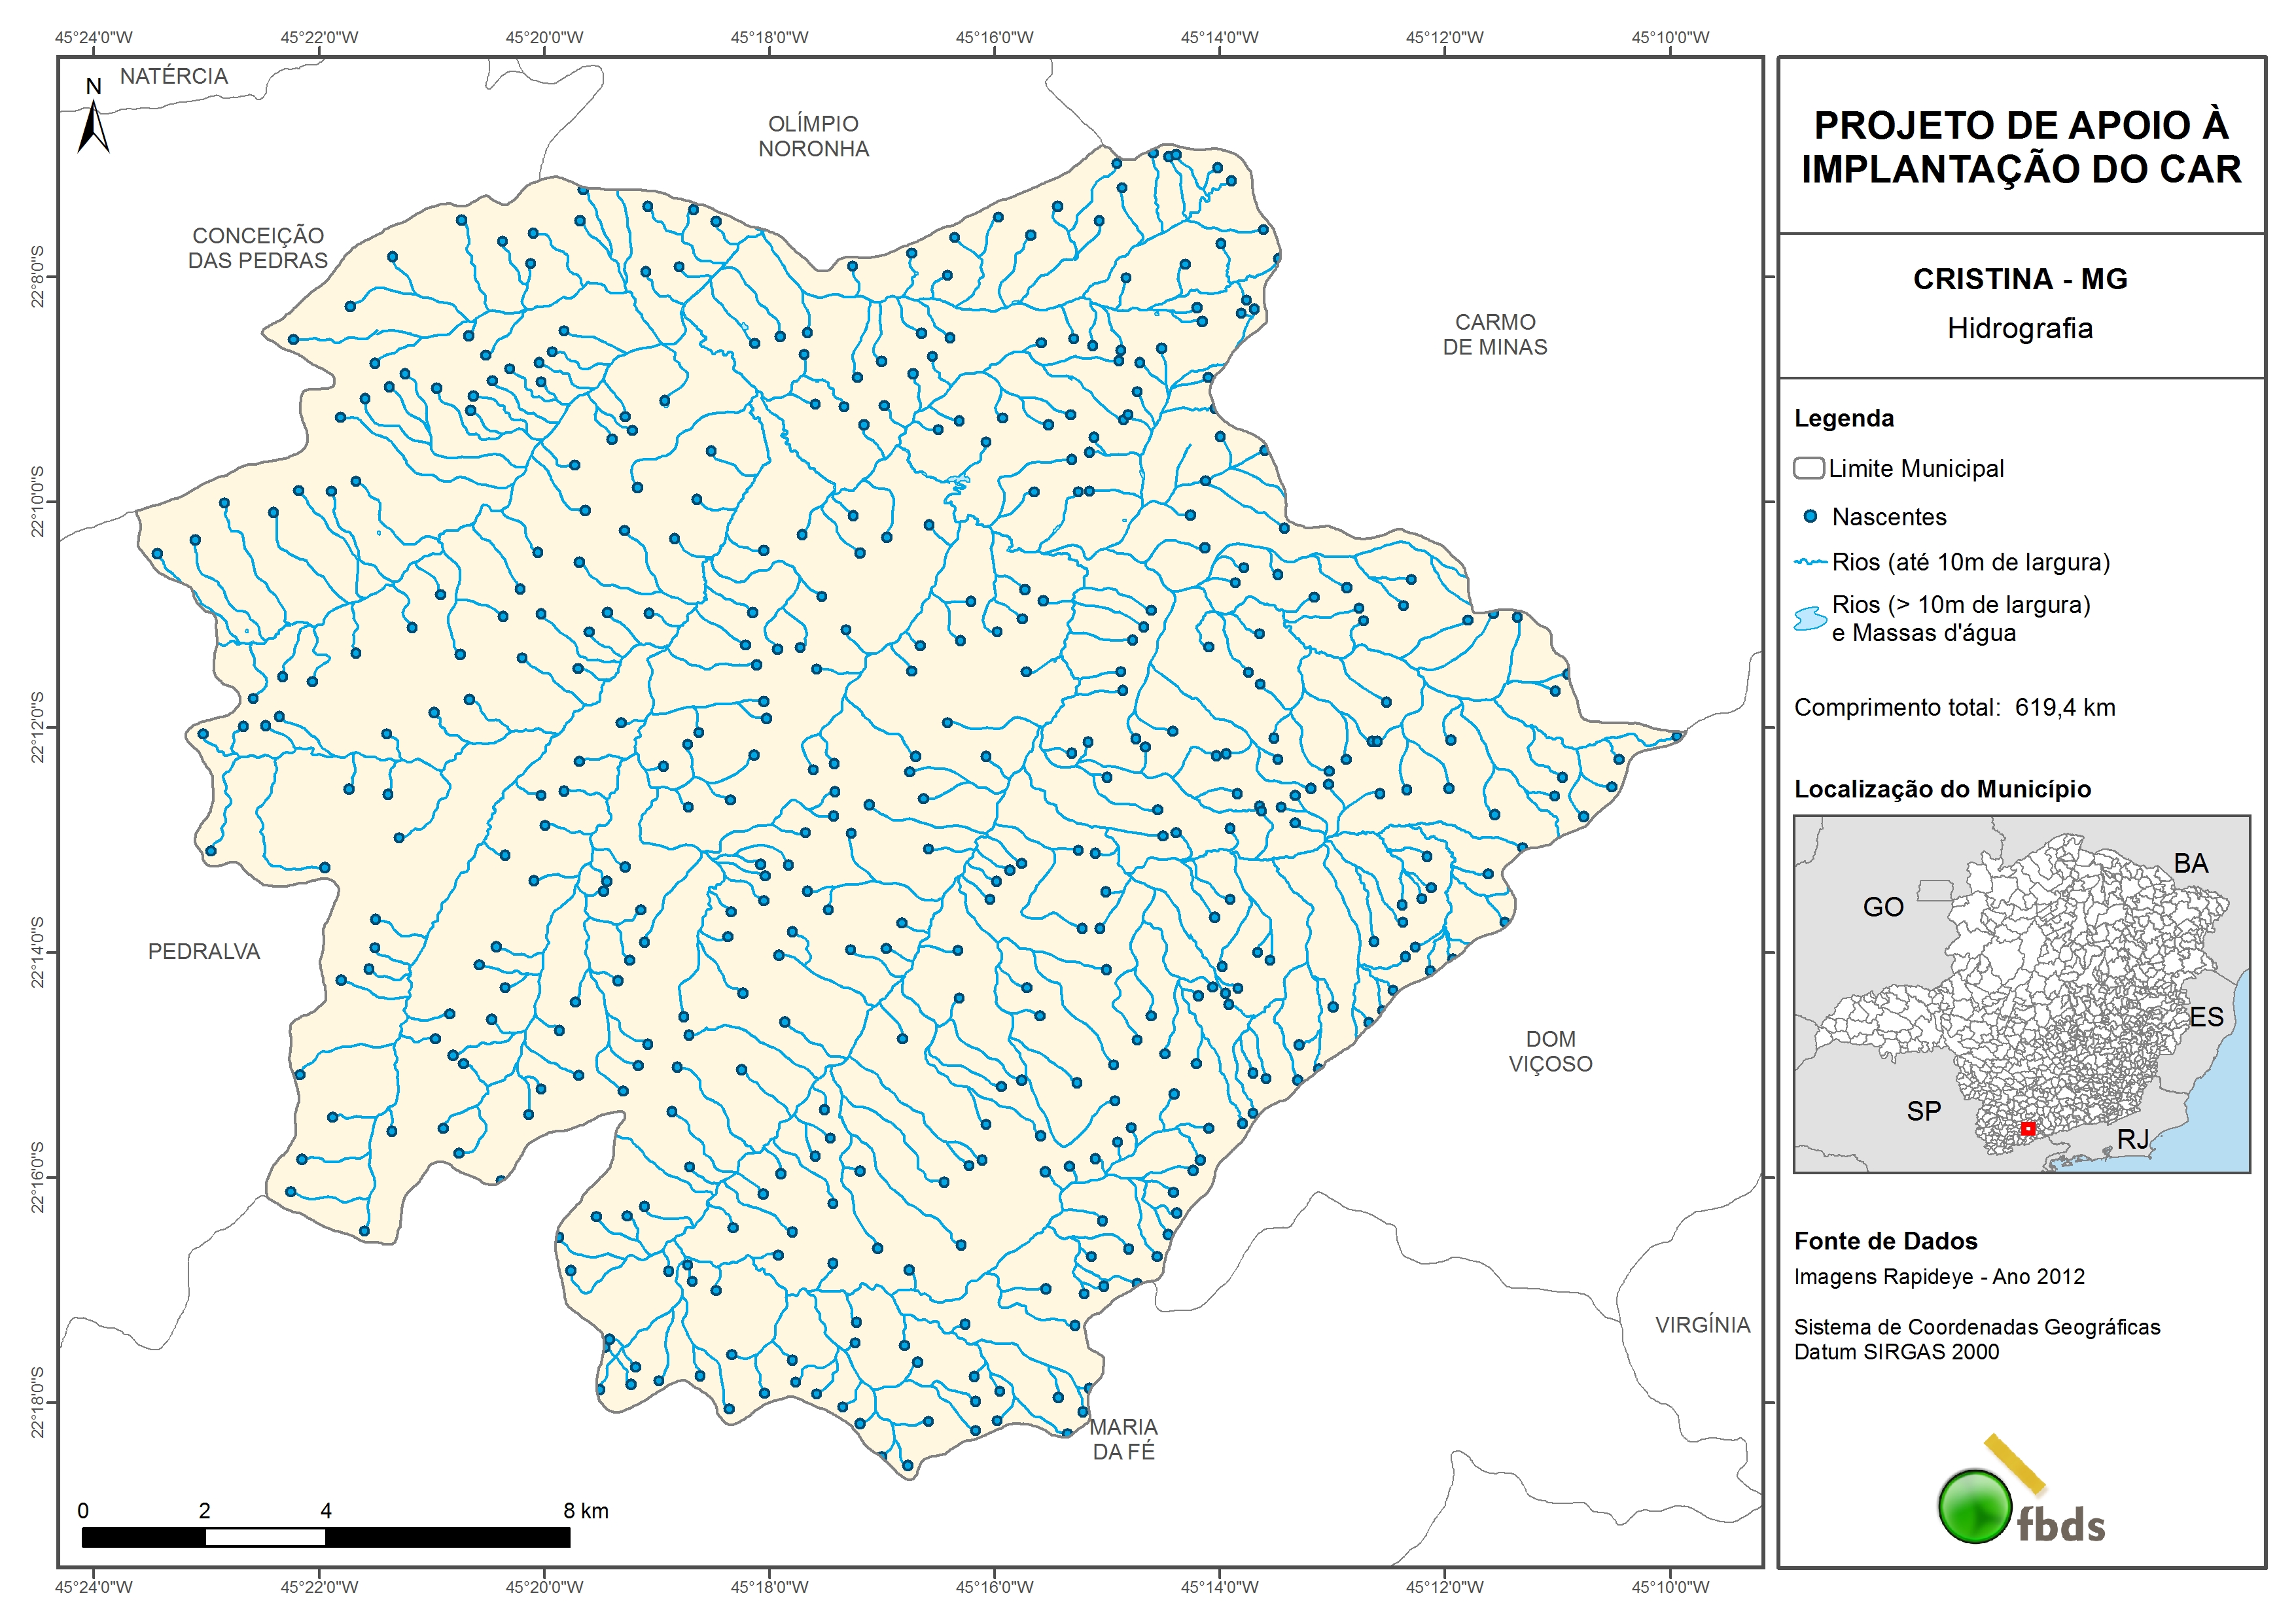
Task: Click the red municipality marker on locator map
Action: click(2027, 1129)
